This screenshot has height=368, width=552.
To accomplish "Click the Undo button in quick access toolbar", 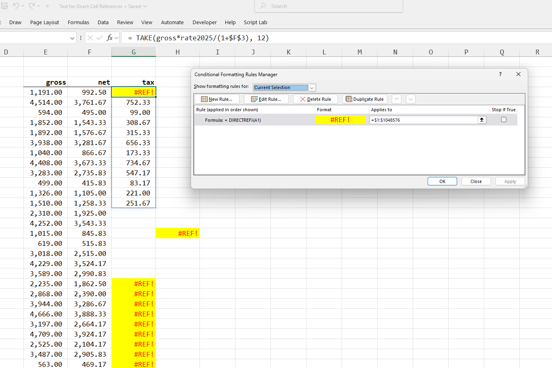I will click(16, 6).
